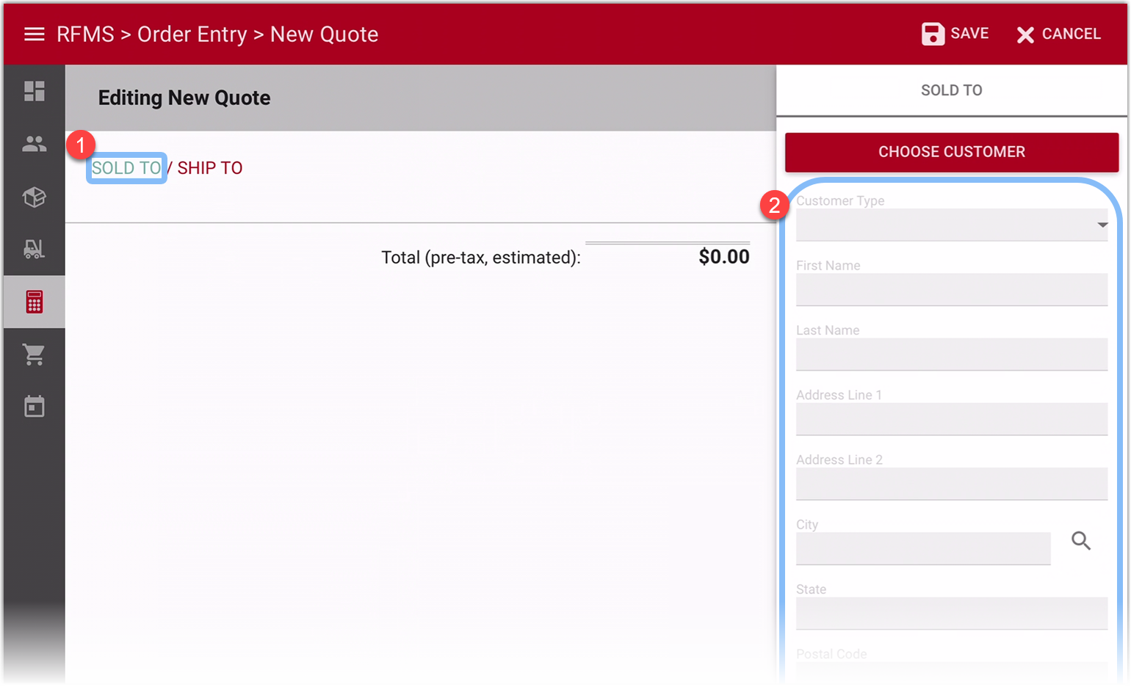The height and width of the screenshot is (687, 1131).
Task: Focus the First Name field
Action: [952, 290]
